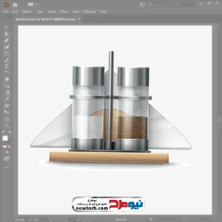Screen dimensions: 222x222
Task: Select the Selection tool at the toolbar top
Action: pos(7,28)
